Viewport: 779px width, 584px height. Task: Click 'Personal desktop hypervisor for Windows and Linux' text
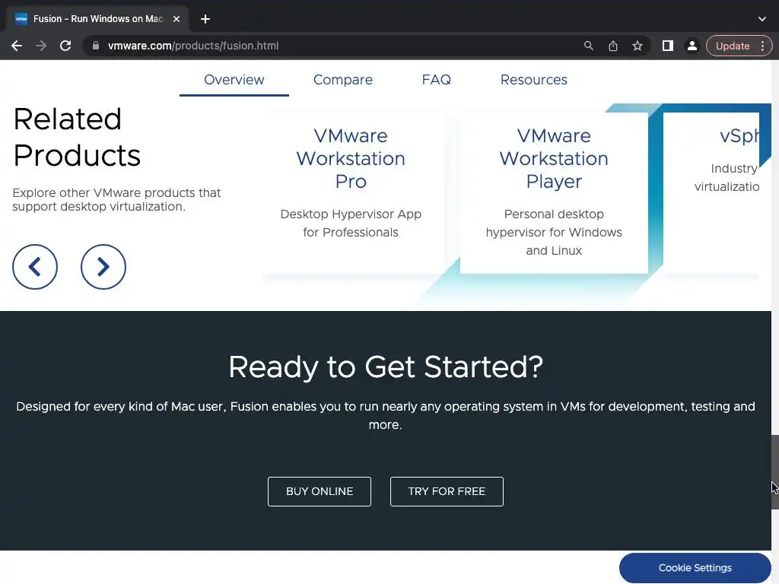click(554, 233)
